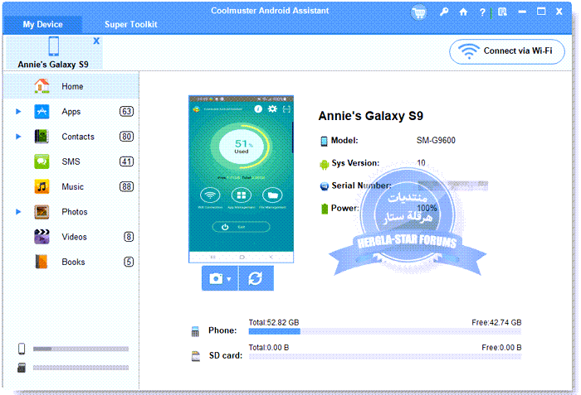Image resolution: width=581 pixels, height=395 pixels.
Task: Click the SMS chat bubble icon
Action: point(41,161)
